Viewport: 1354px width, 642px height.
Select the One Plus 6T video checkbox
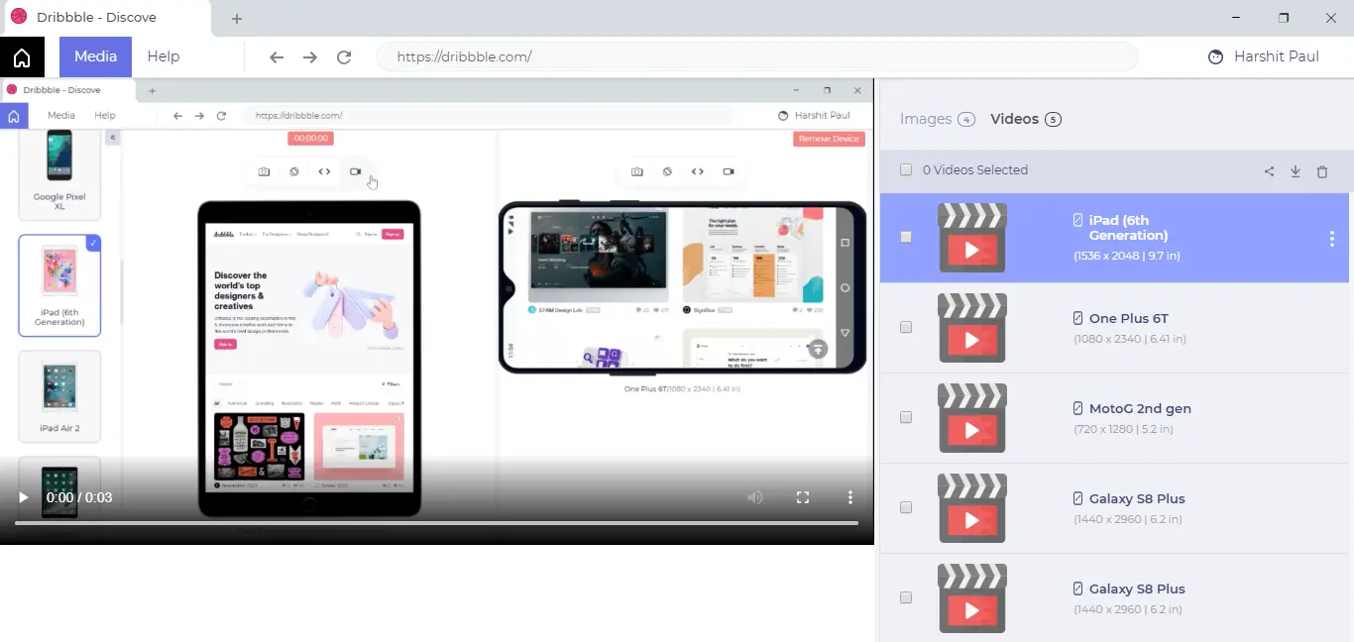pyautogui.click(x=905, y=327)
